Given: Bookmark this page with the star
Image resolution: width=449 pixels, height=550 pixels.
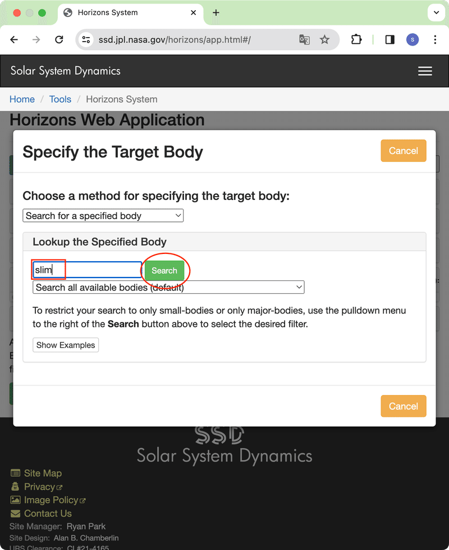Looking at the screenshot, I should click(324, 39).
